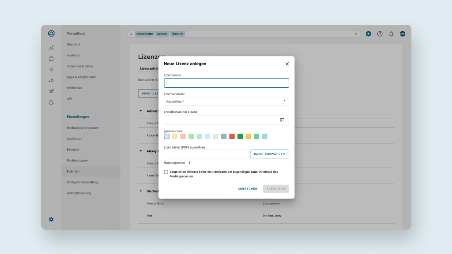The image size is (452, 254).
Task: Click the search magnifier icon
Action: pyautogui.click(x=131, y=34)
